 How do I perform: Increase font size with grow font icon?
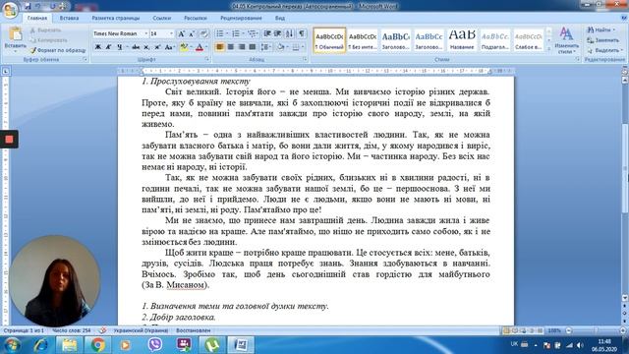(181, 33)
